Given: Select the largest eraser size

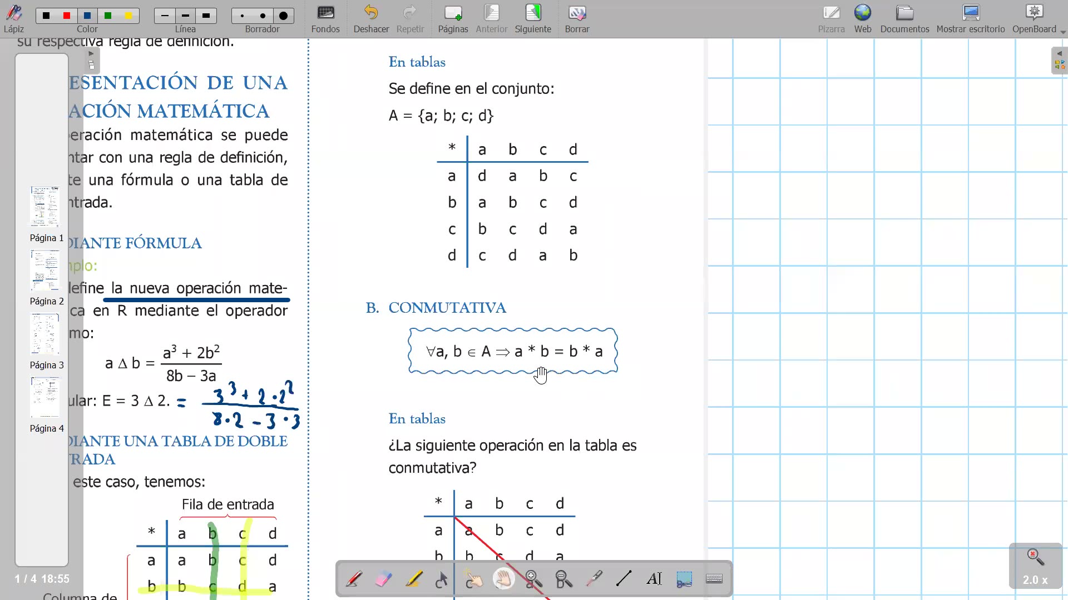Looking at the screenshot, I should point(283,16).
